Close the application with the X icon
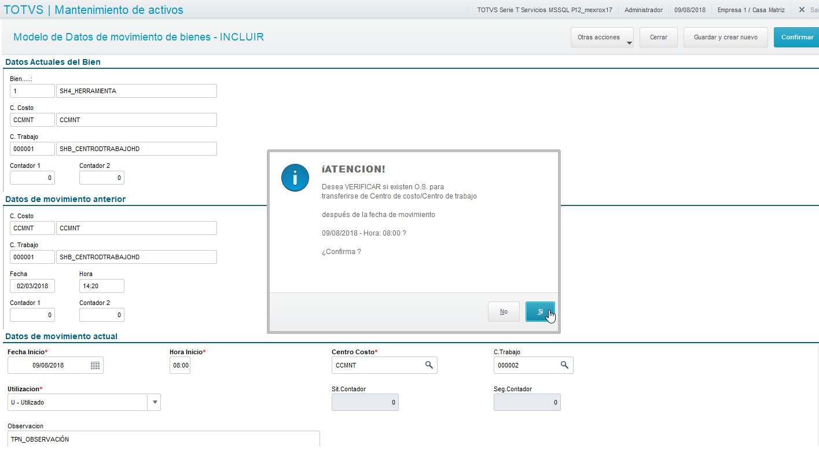This screenshot has width=819, height=463. pyautogui.click(x=802, y=10)
